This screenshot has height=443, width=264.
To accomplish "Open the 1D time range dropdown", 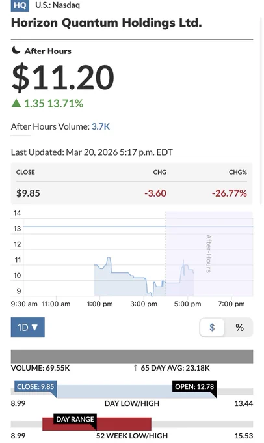I will coord(28,328).
